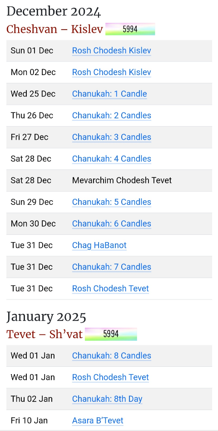Open the Chanukah: 1 Candle link
Viewport: 218px width, 431px height.
coord(109,94)
